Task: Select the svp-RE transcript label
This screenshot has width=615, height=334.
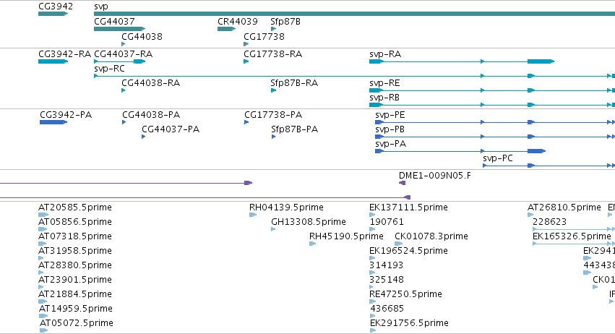Action: pos(384,83)
